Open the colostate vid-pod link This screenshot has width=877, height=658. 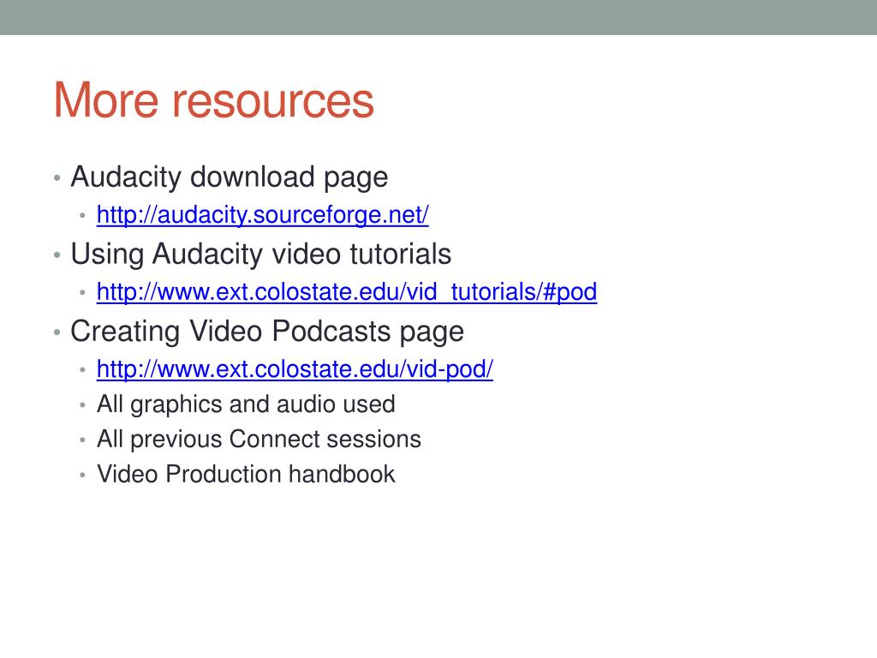tap(295, 369)
